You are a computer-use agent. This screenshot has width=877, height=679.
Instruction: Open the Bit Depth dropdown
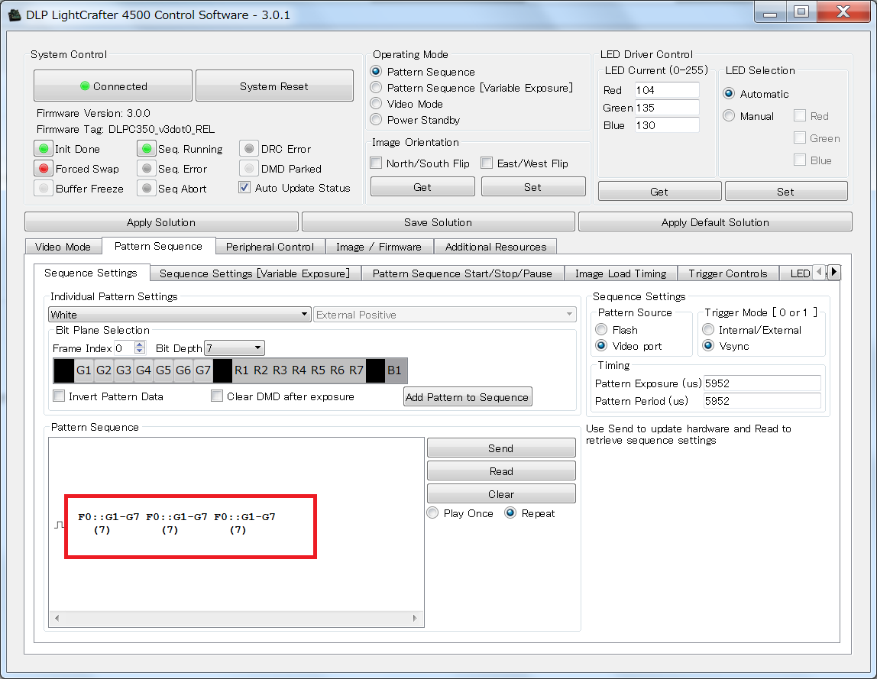tap(235, 348)
